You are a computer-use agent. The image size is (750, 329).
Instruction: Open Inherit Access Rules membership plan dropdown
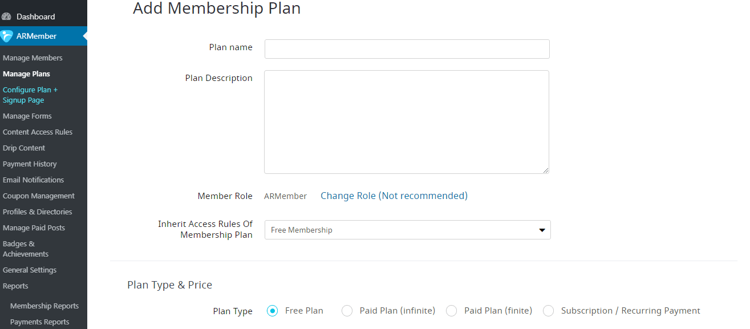pos(408,230)
